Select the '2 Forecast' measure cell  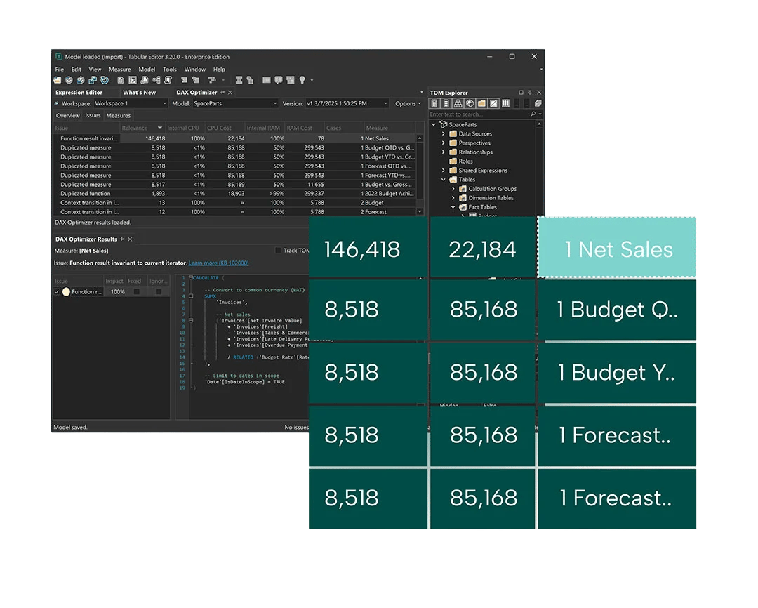coord(373,212)
